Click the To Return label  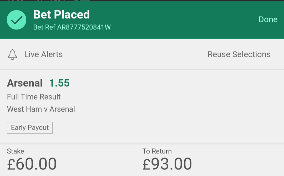click(157, 151)
